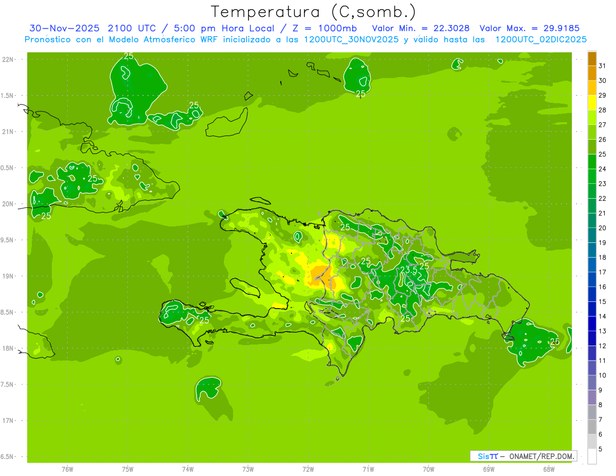Click the '21N' latitude axis label
The image size is (616, 476).
(x=8, y=132)
